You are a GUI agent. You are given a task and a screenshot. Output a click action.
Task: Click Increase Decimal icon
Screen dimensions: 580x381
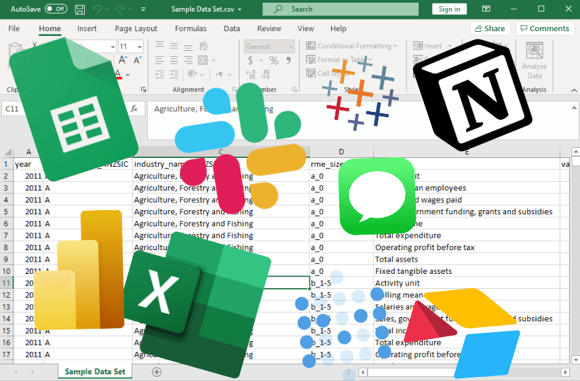click(251, 75)
